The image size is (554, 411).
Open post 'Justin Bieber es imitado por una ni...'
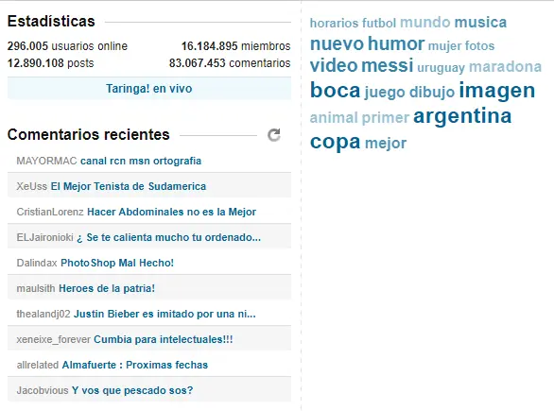[x=164, y=314]
